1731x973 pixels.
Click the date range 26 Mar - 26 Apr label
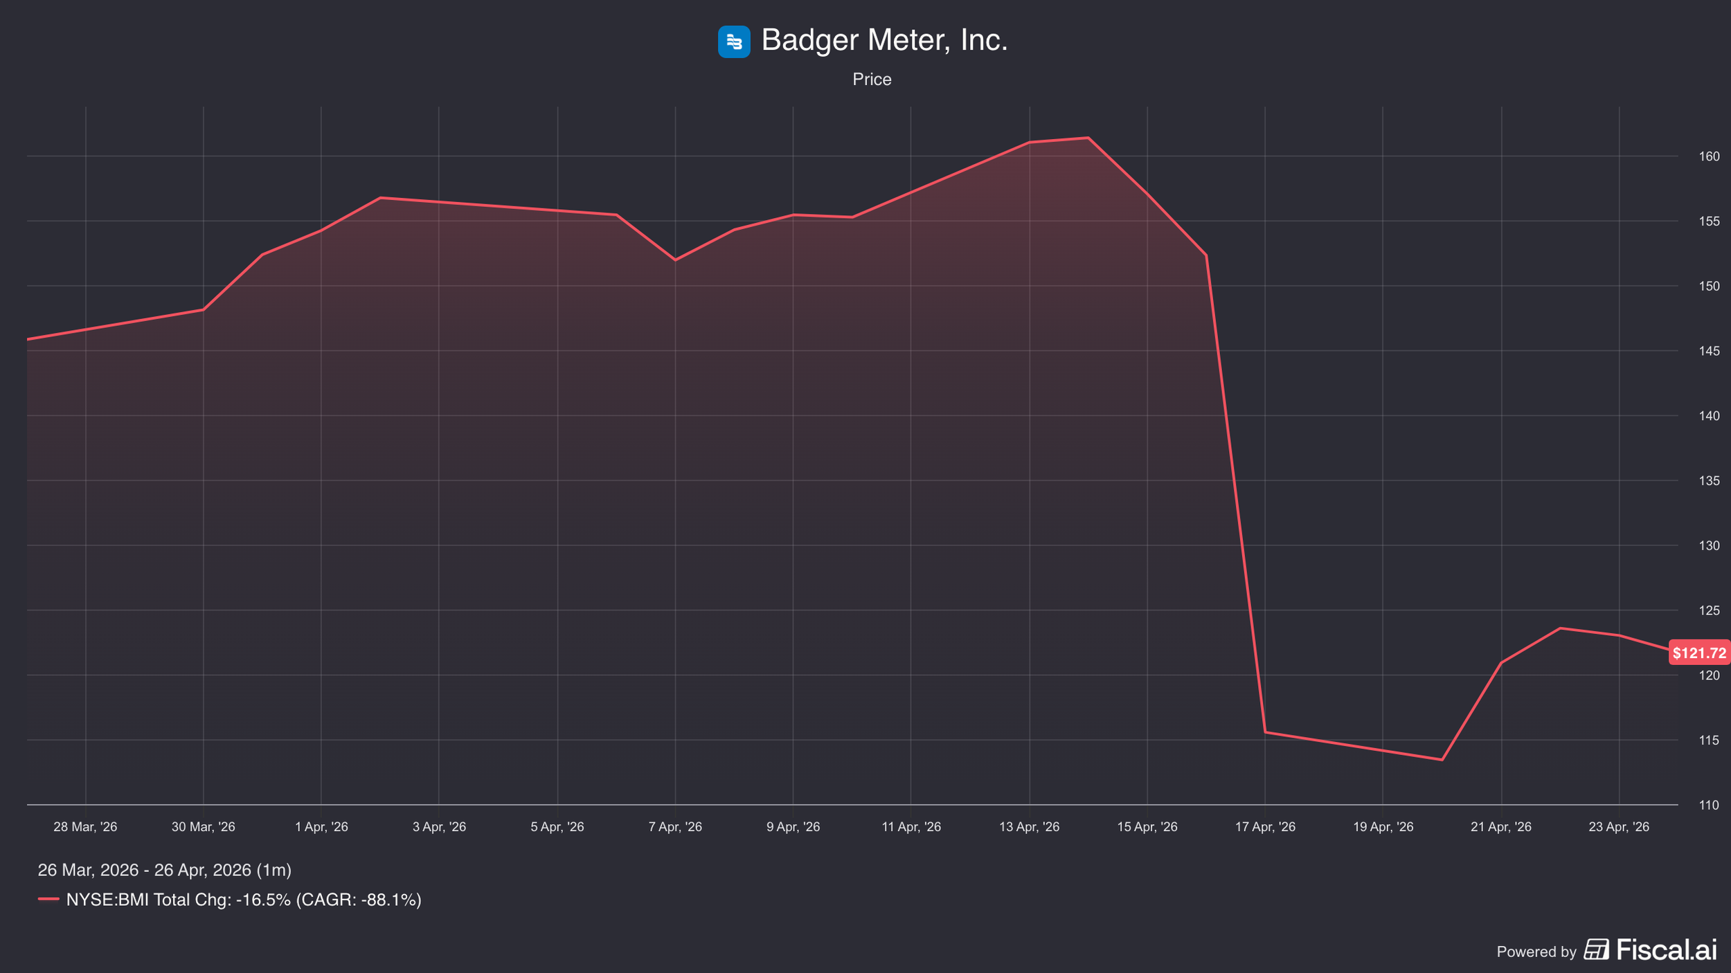164,870
